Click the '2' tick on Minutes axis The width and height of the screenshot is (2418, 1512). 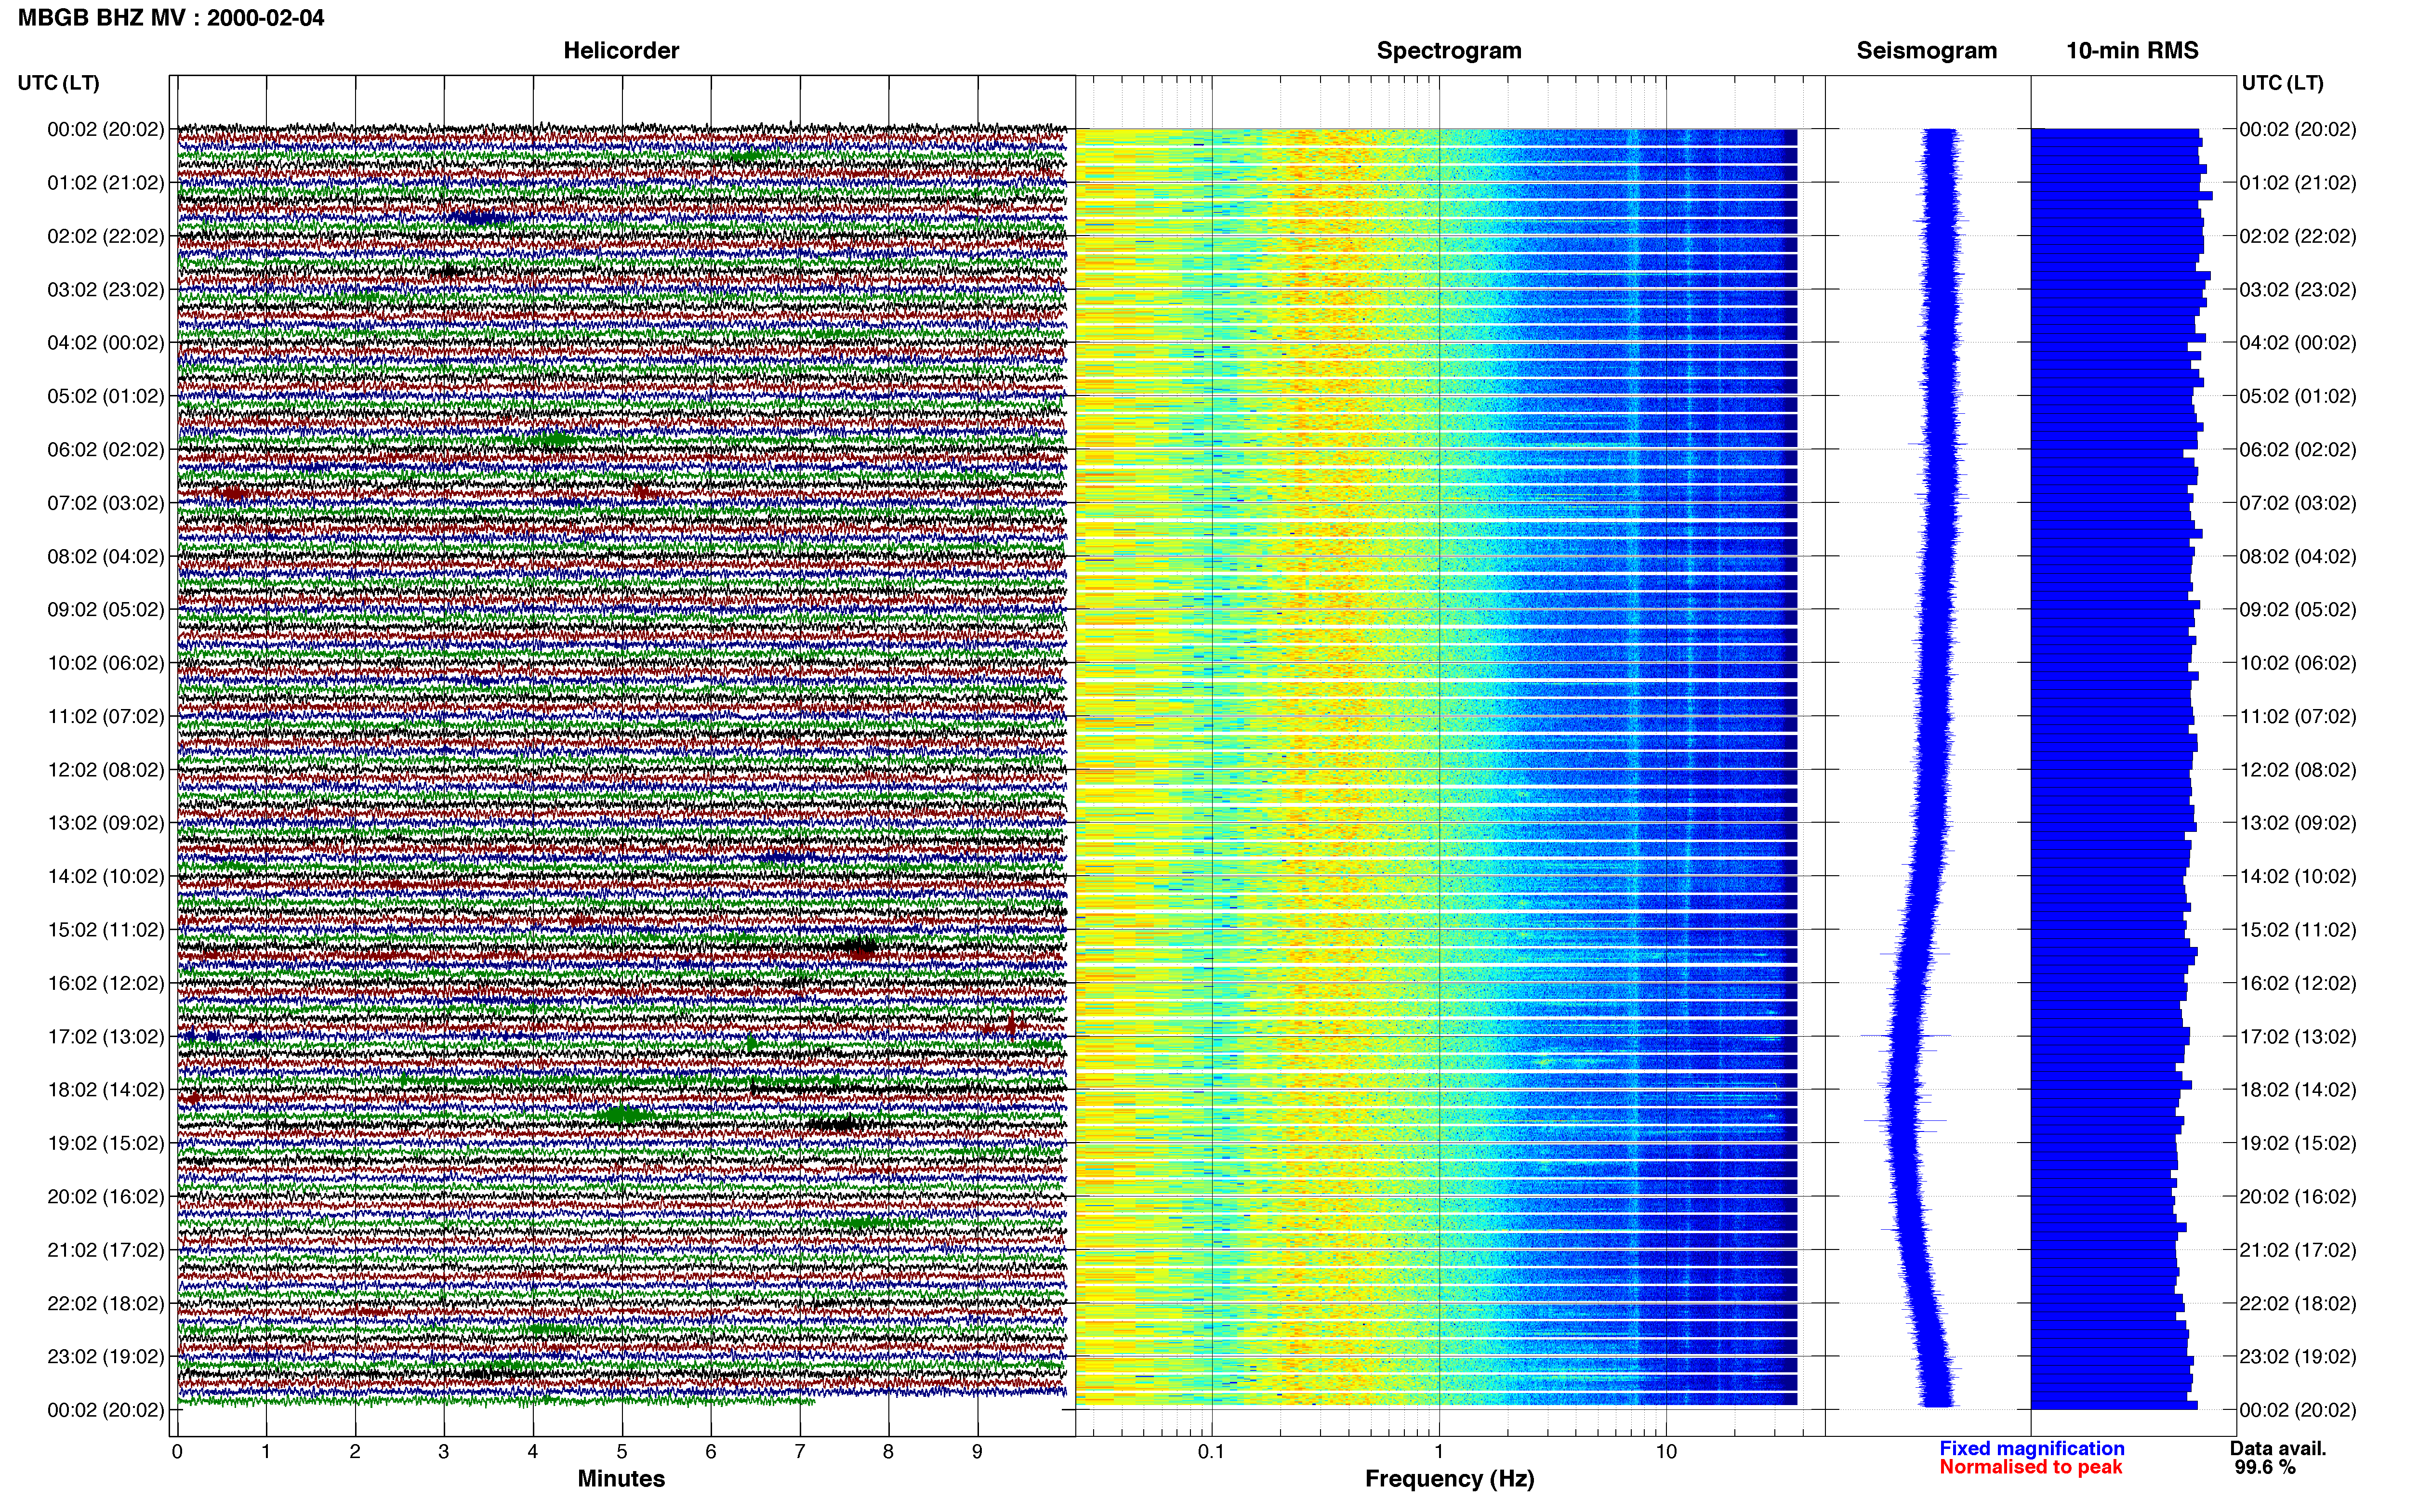click(x=355, y=1452)
